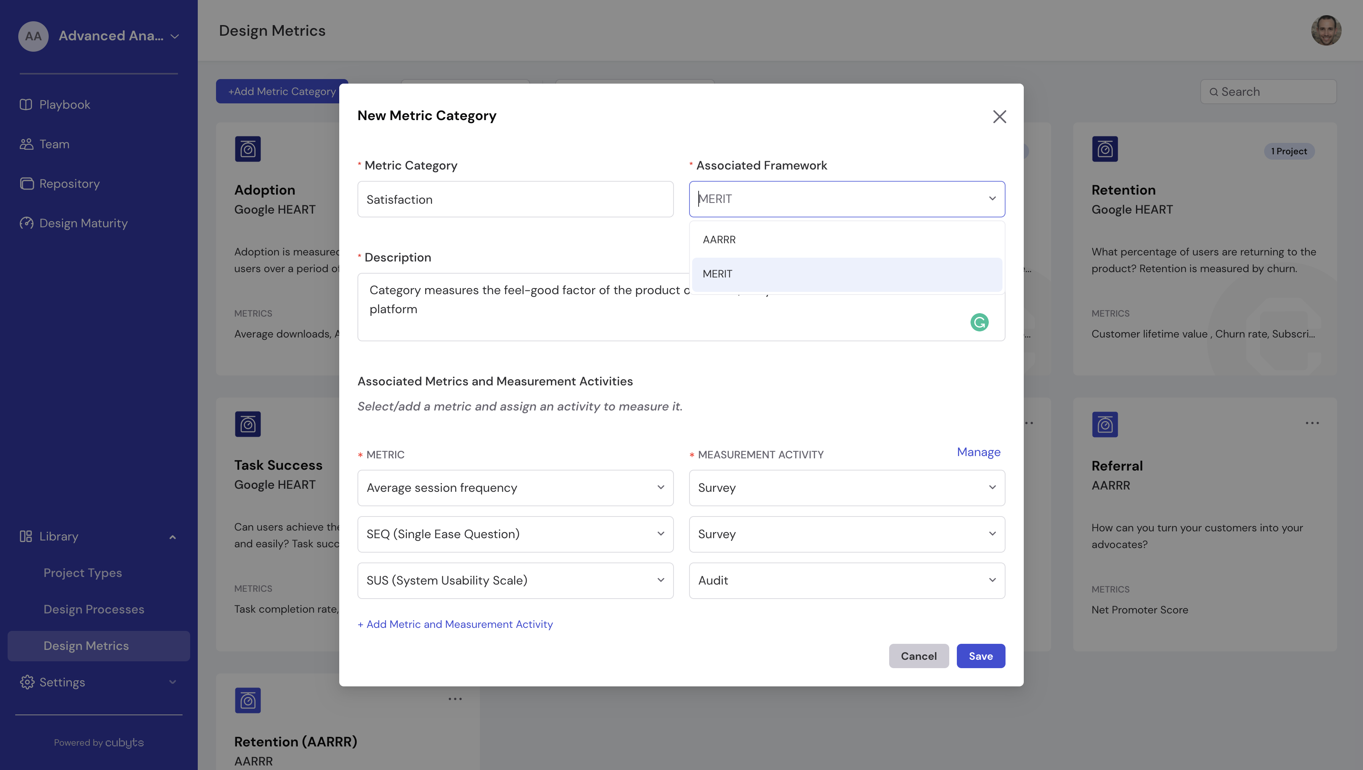Viewport: 1363px width, 770px height.
Task: Click the Save button
Action: (980, 656)
